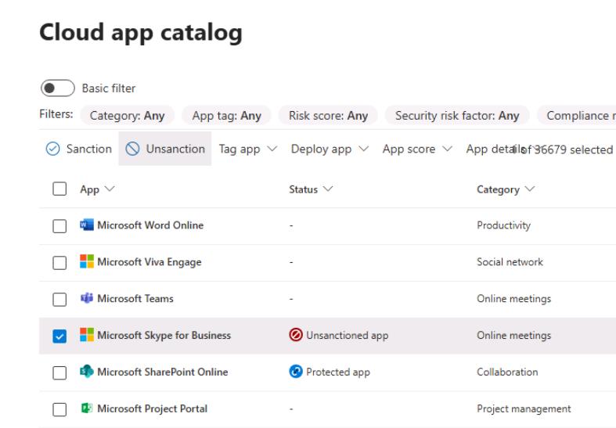616x428 pixels.
Task: Open the Risk score: Any filter
Action: coord(328,116)
